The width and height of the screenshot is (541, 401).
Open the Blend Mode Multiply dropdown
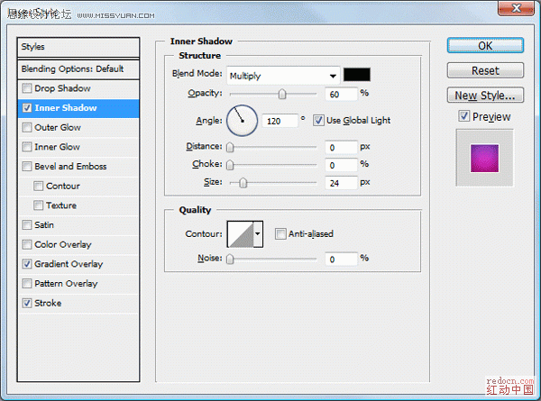[283, 76]
